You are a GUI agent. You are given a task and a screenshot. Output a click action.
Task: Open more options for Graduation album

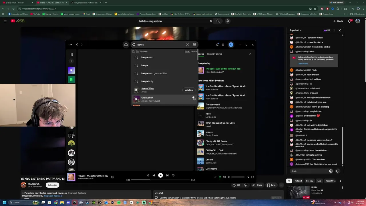[190, 99]
